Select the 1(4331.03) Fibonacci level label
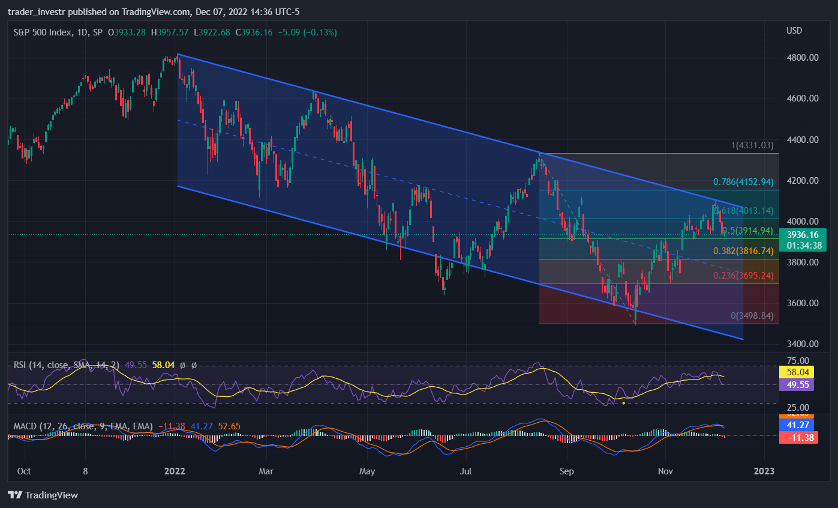Screen dimensions: 838x508 [752, 145]
